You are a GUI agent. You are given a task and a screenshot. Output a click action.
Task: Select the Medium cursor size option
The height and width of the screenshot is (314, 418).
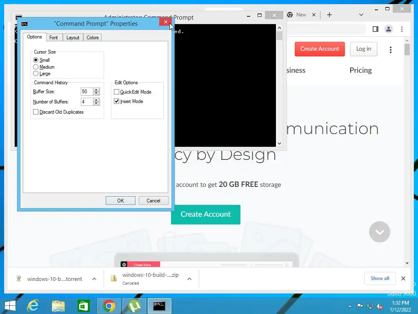[36, 67]
